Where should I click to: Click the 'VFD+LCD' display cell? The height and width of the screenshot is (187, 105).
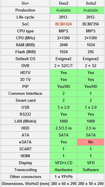(63, 163)
